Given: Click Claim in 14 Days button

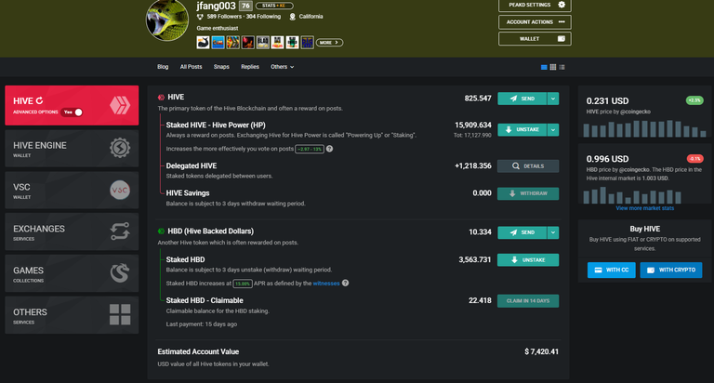Looking at the screenshot, I should 528,301.
